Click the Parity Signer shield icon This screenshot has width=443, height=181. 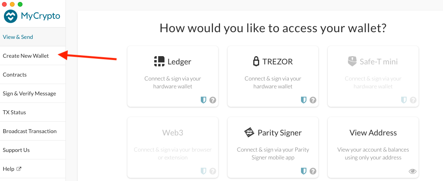click(304, 171)
